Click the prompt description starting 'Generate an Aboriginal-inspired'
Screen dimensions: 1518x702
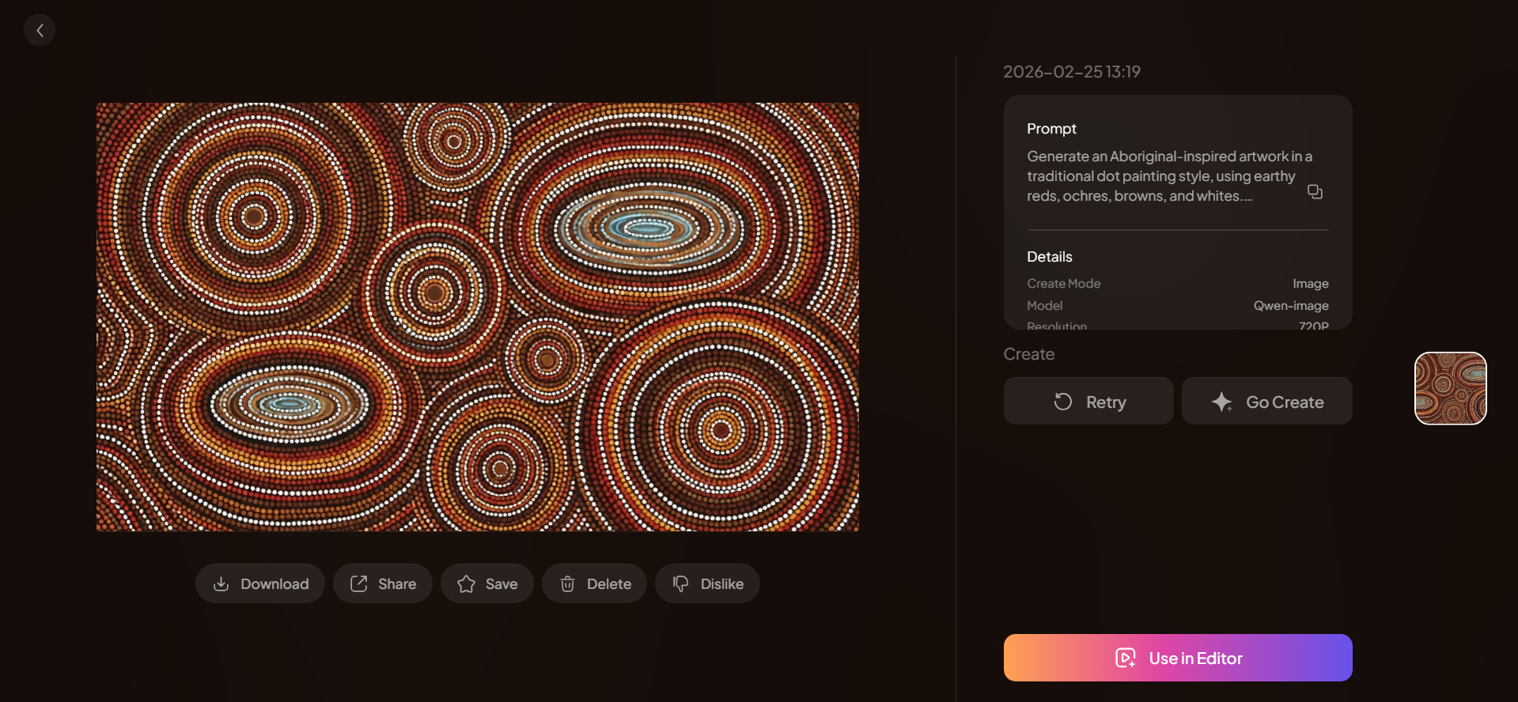click(1169, 176)
